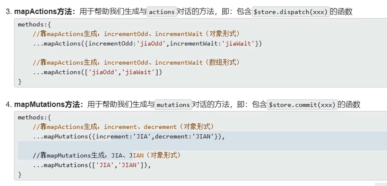The width and height of the screenshot is (387, 186).
Task: Click the comment '靠mapMutations生成: JIA、JIAN'
Action: coord(107,156)
